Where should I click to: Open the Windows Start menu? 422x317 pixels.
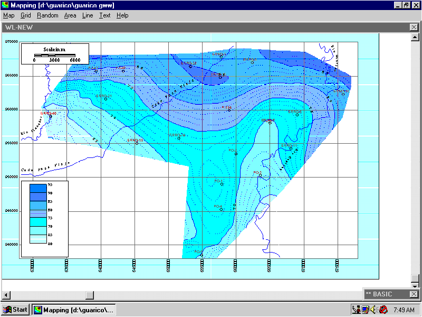tap(15, 310)
